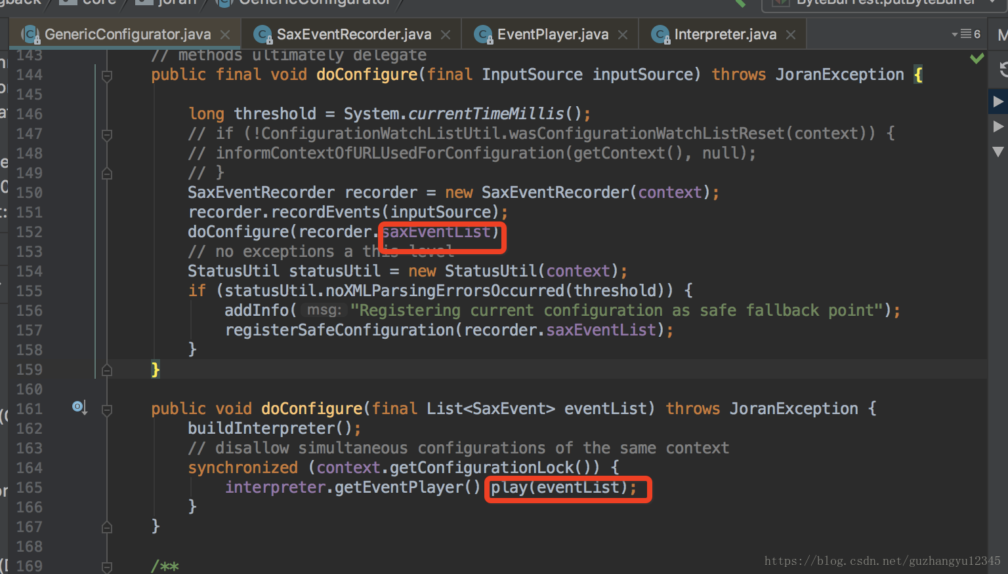Close the SaxEventRecorder.java tab
This screenshot has height=574, width=1008.
[x=446, y=35]
